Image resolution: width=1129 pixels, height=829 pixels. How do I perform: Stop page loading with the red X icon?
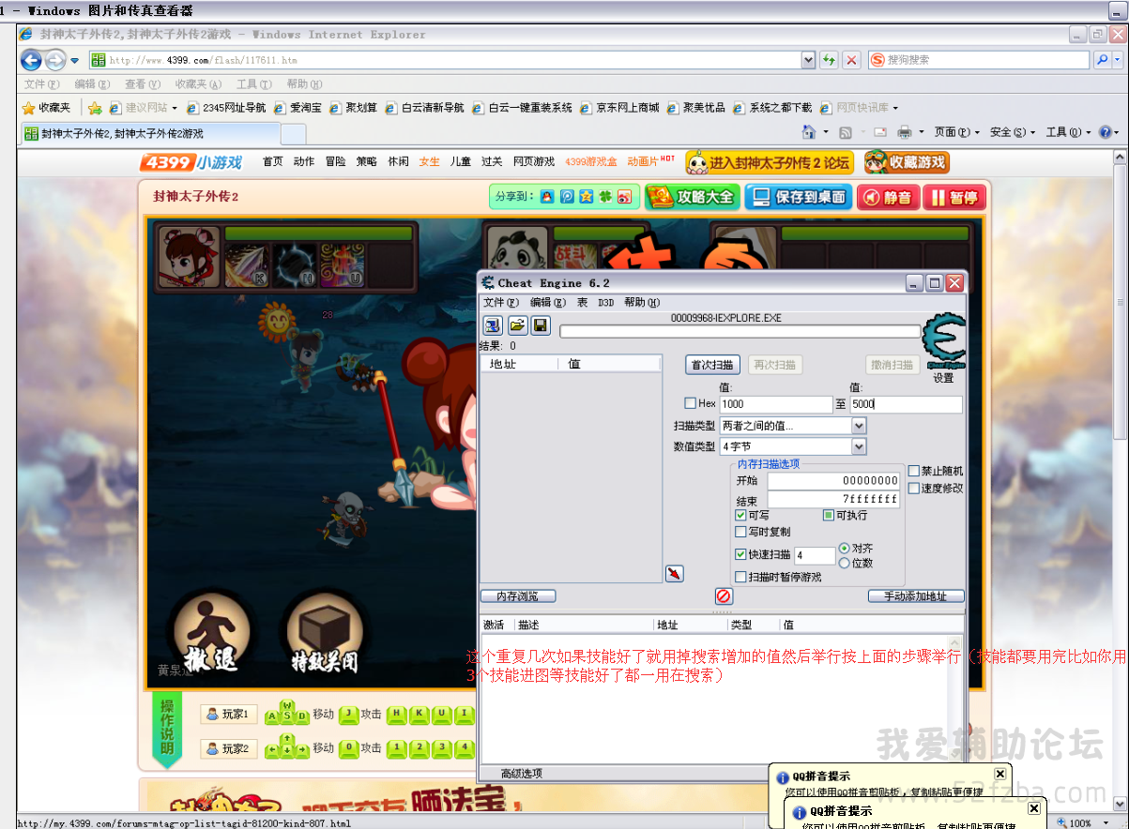[x=851, y=60]
